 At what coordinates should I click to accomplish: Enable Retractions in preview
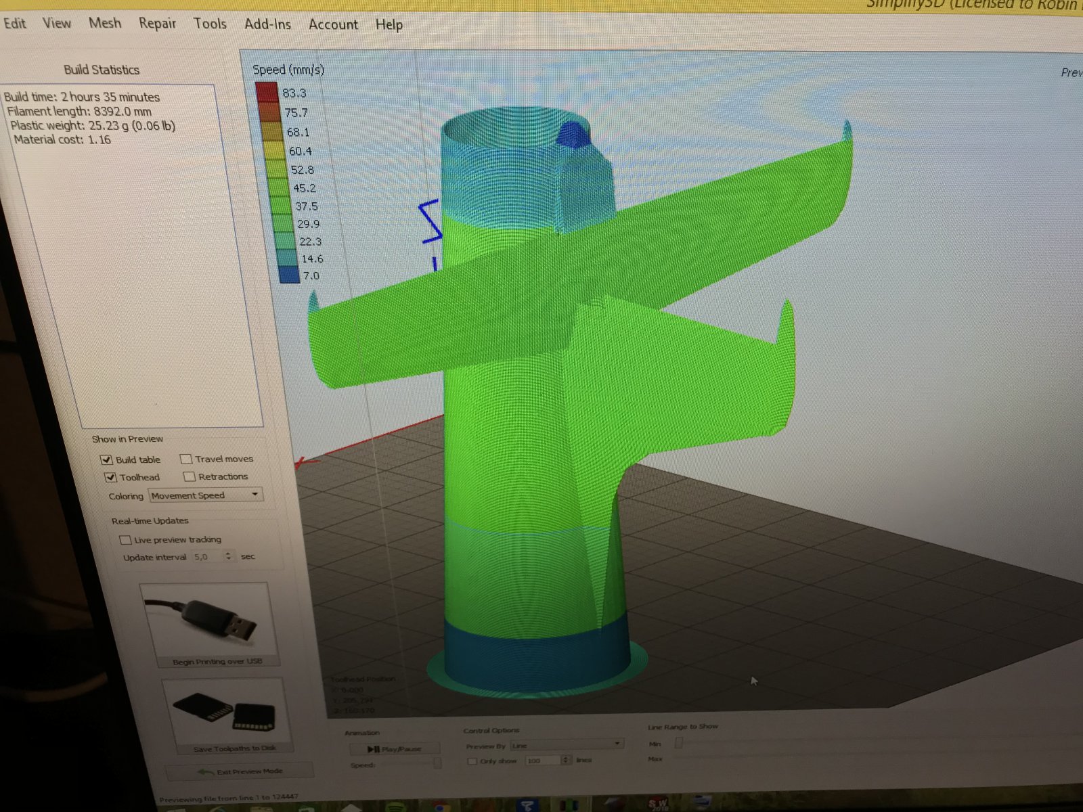190,477
